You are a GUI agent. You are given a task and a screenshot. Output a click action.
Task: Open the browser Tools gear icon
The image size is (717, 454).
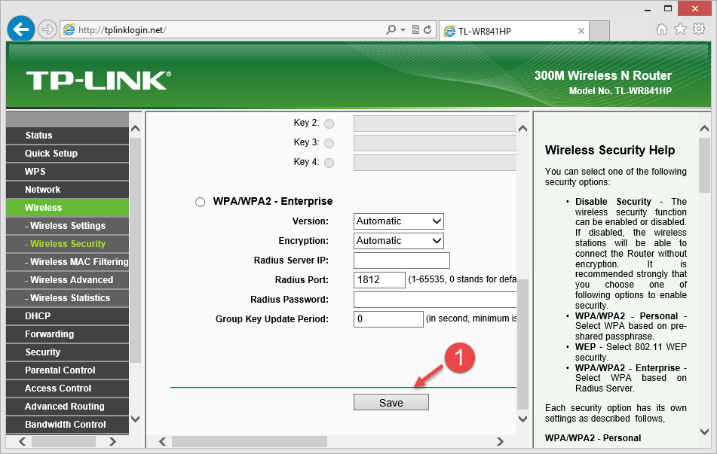(x=699, y=29)
